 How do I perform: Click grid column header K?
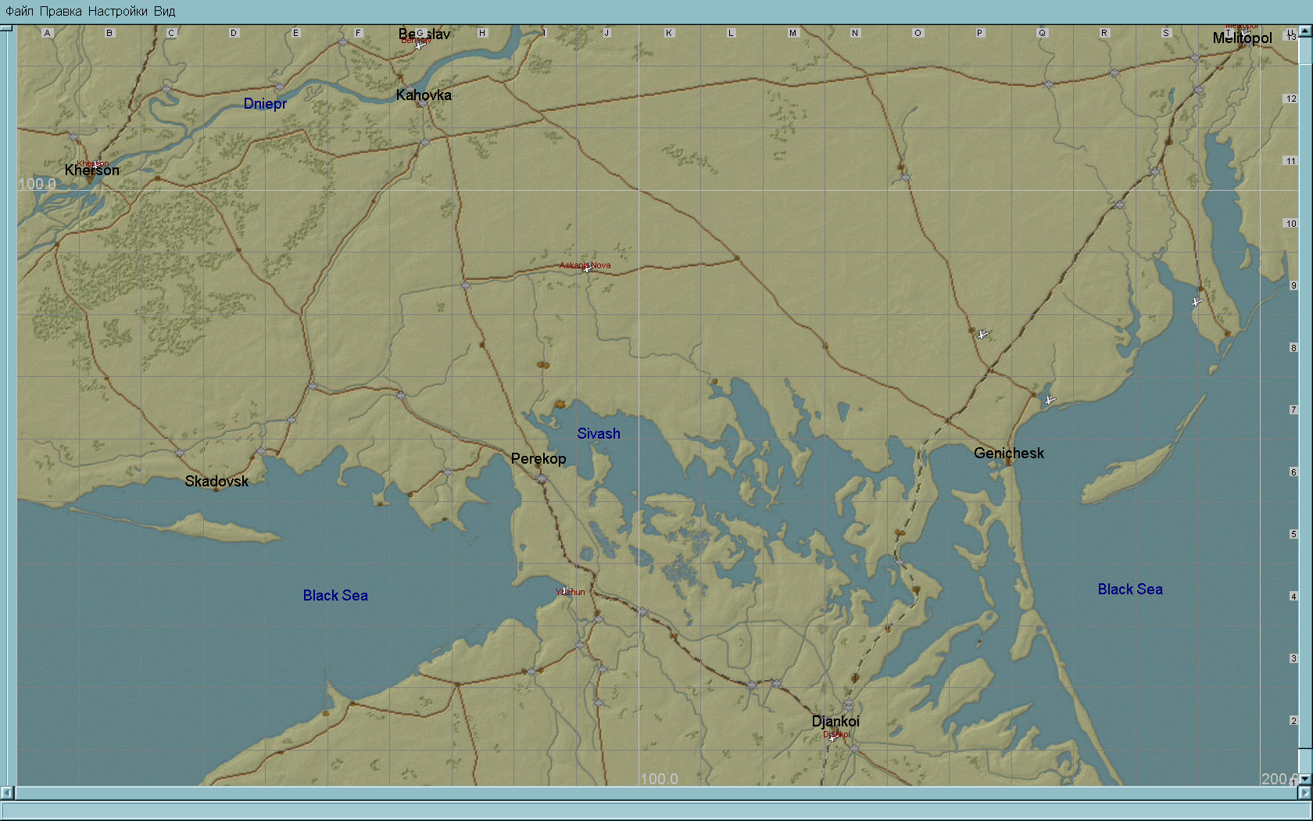(669, 33)
